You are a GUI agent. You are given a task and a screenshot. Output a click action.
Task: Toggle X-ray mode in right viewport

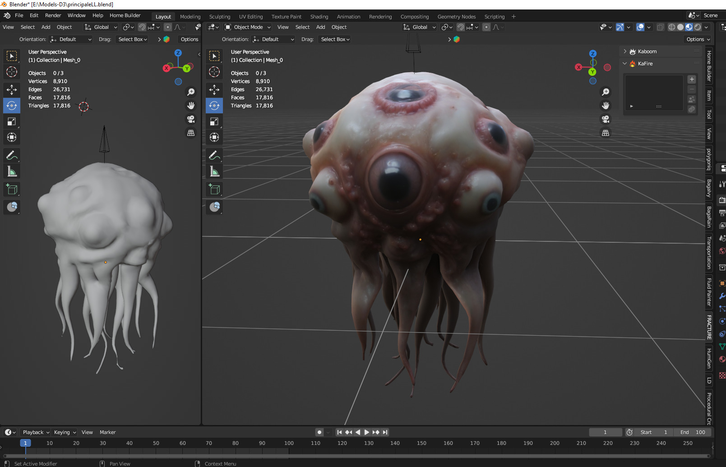tap(660, 27)
